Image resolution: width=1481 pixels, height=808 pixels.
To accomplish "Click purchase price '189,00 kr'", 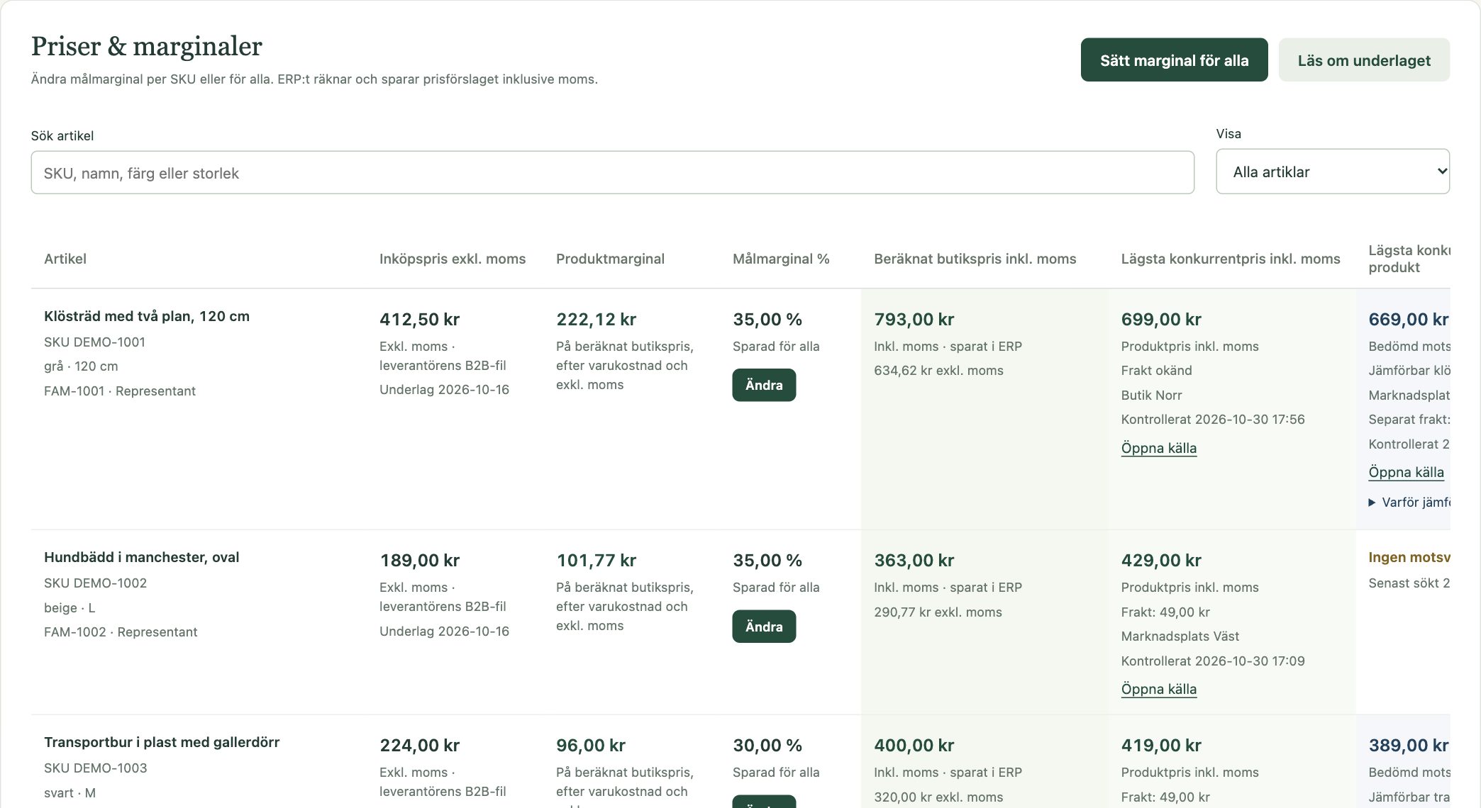I will click(x=419, y=560).
